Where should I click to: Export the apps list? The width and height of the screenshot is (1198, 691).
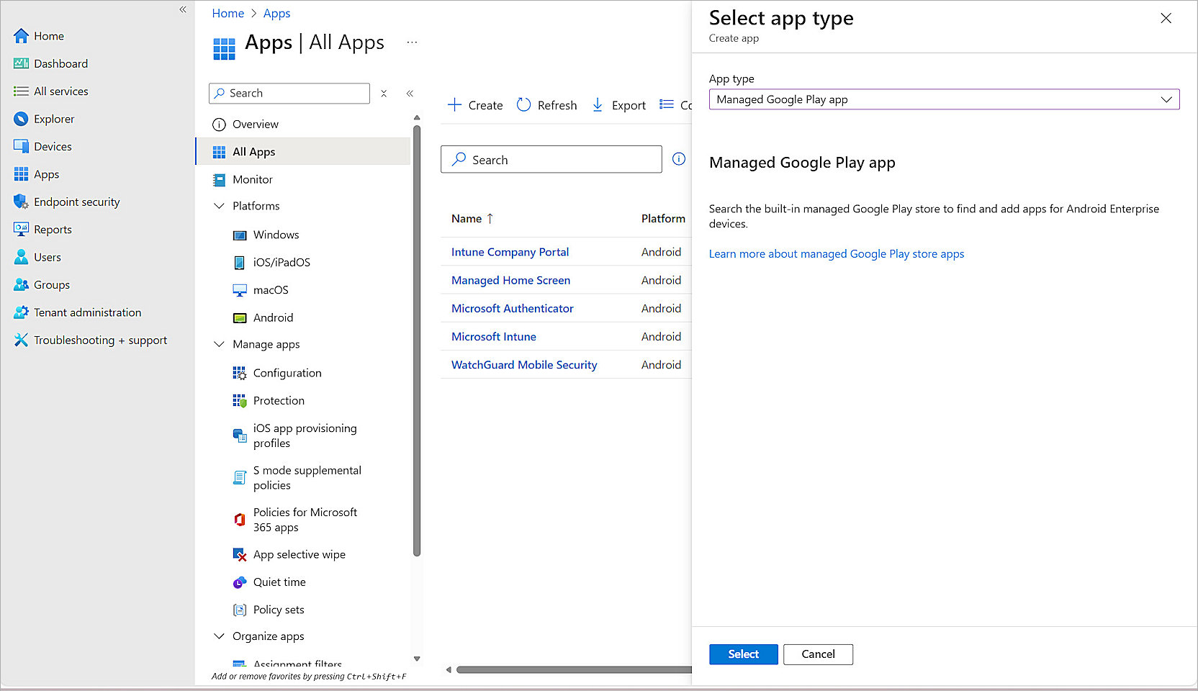618,104
